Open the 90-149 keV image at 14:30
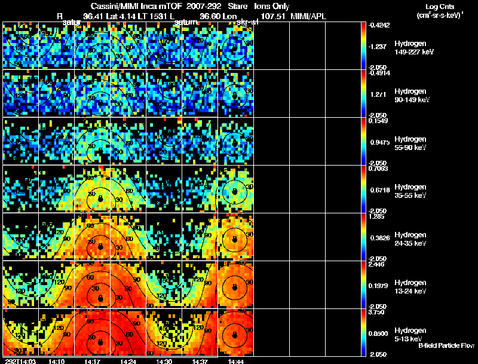This screenshot has height=364, width=478. pyautogui.click(x=164, y=93)
